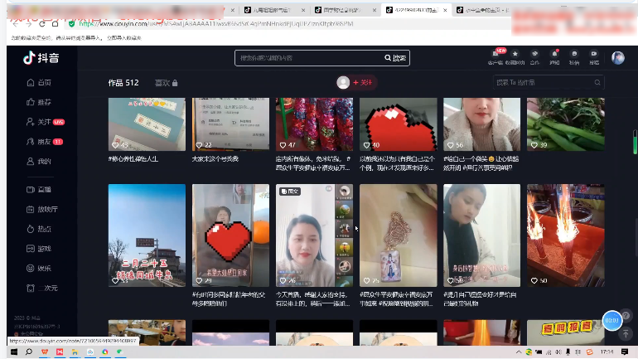
Task: Open the burning incense video with 50 likes
Action: [566, 235]
